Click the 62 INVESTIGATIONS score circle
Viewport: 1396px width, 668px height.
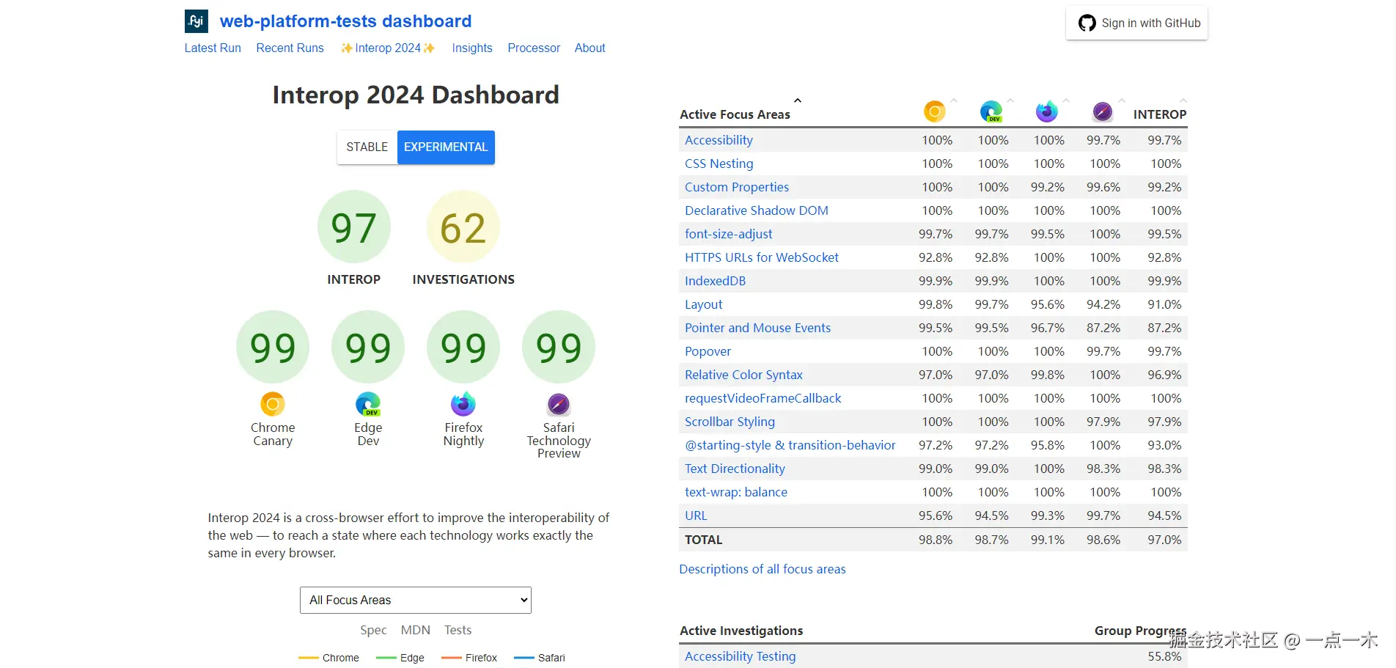(463, 227)
